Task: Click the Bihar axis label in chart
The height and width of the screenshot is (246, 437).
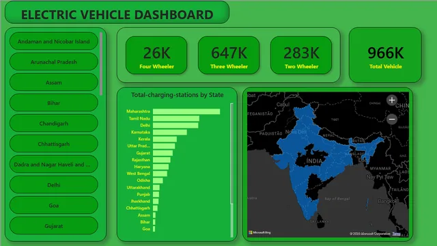Action: coord(145,222)
